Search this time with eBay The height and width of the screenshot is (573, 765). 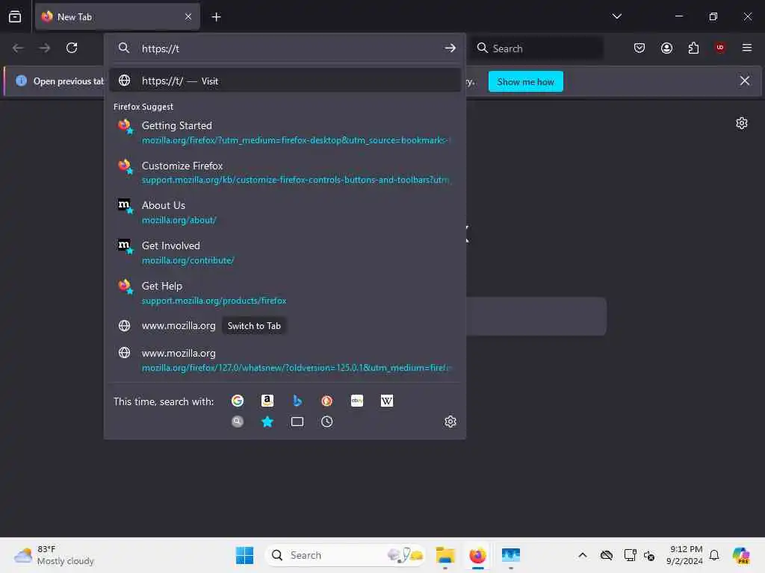(x=357, y=401)
